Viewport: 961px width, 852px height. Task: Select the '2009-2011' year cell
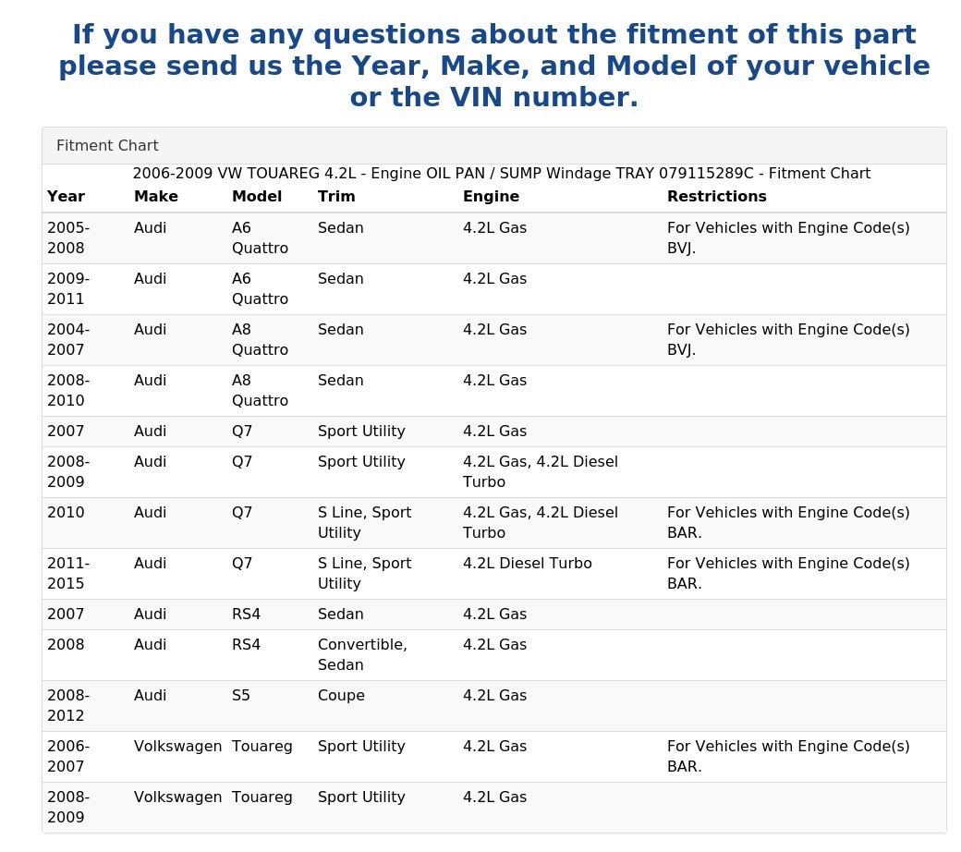(x=68, y=288)
